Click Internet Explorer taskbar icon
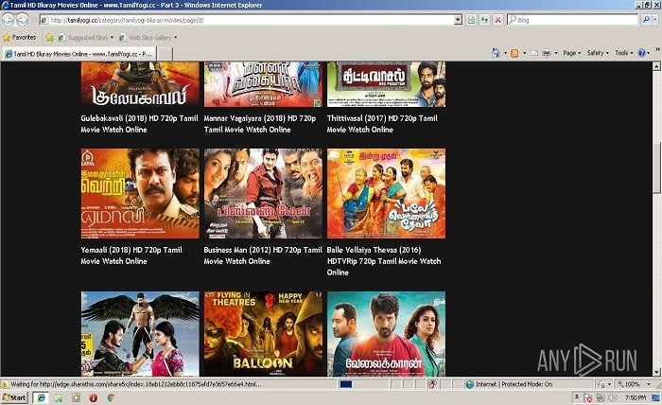Viewport: 662px width, 405px height. pyautogui.click(x=41, y=397)
